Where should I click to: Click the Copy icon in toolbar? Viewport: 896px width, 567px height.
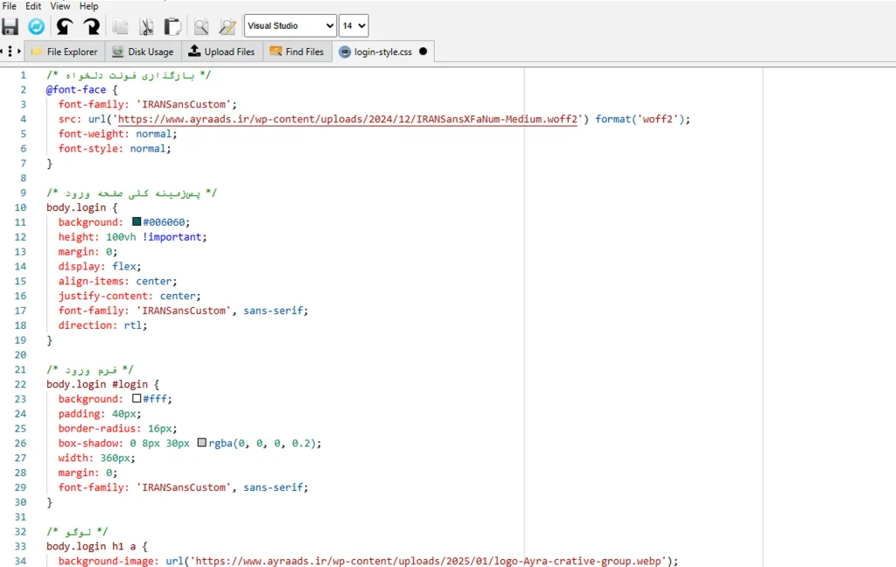[x=120, y=26]
